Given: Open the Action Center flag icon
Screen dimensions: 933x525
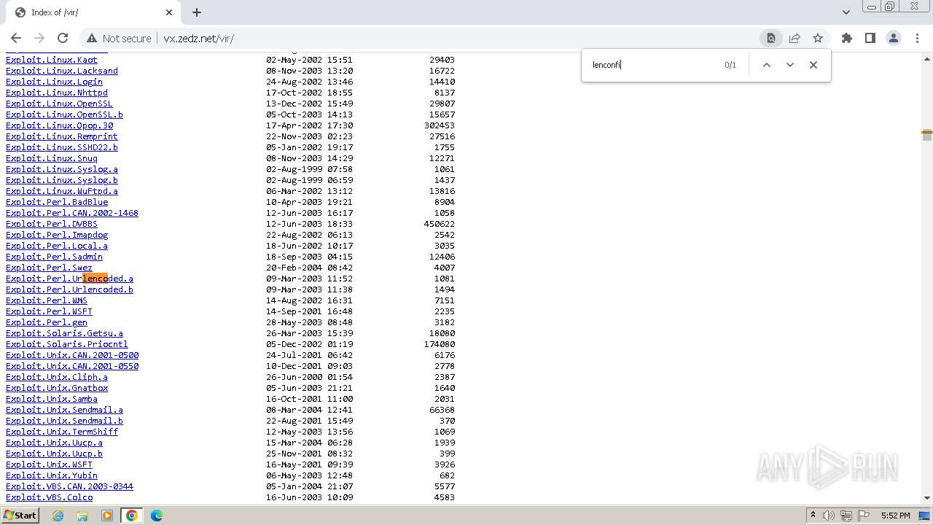Looking at the screenshot, I should pyautogui.click(x=864, y=516).
